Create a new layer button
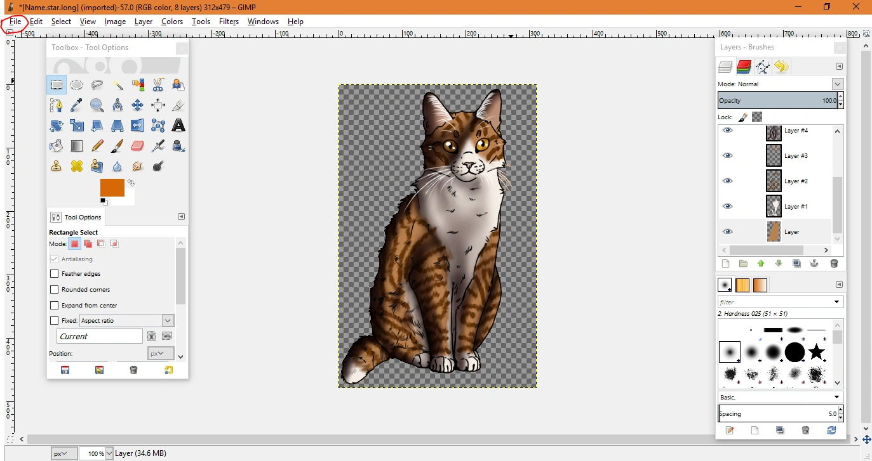 point(725,264)
